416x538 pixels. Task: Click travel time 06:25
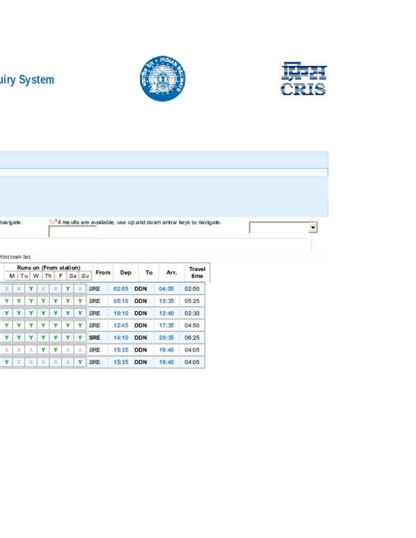(x=192, y=338)
